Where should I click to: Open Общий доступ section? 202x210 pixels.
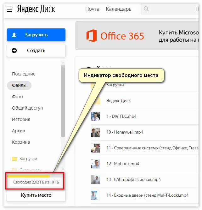pos(27,108)
